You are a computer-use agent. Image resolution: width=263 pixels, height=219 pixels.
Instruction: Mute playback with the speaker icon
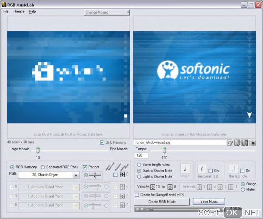point(137,209)
